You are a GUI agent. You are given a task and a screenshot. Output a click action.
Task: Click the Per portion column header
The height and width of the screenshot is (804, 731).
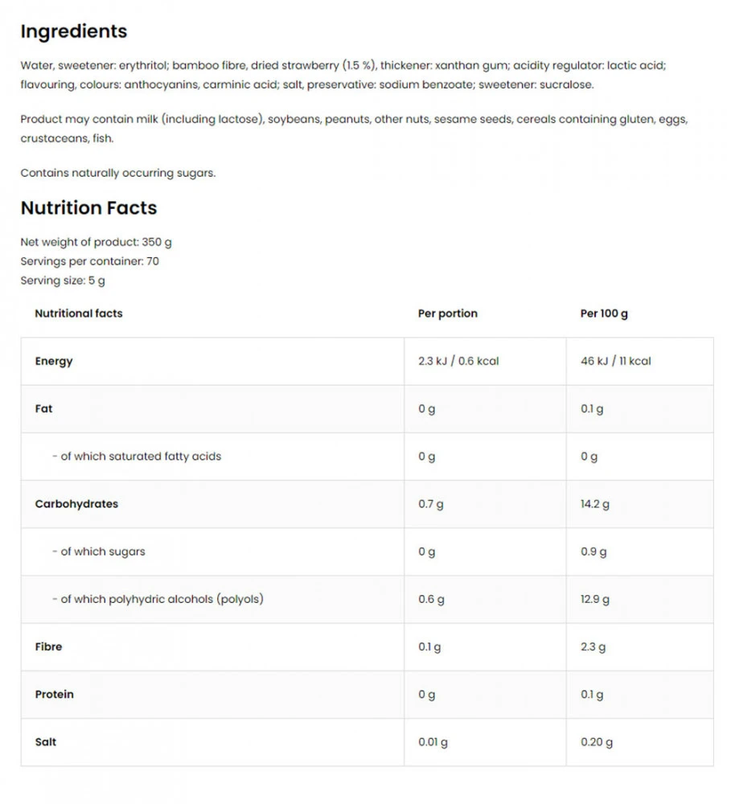447,314
